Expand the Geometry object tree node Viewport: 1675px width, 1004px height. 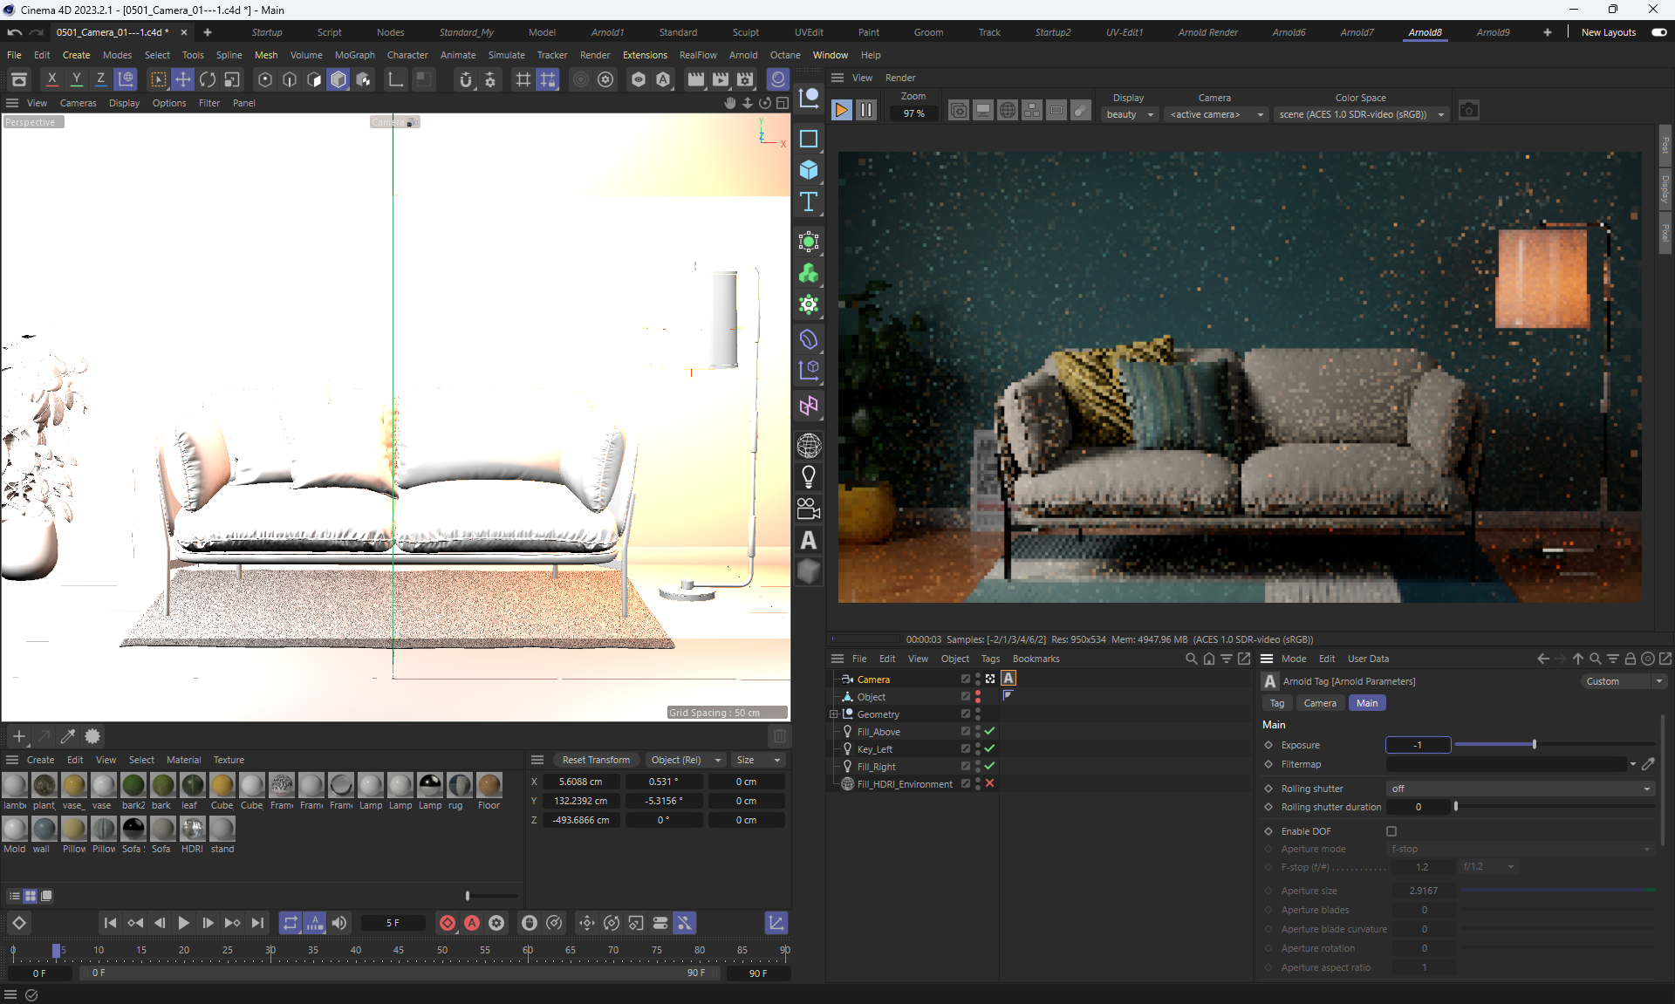coord(834,714)
